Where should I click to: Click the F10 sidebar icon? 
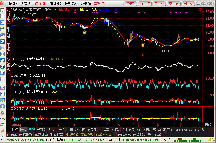2,41
